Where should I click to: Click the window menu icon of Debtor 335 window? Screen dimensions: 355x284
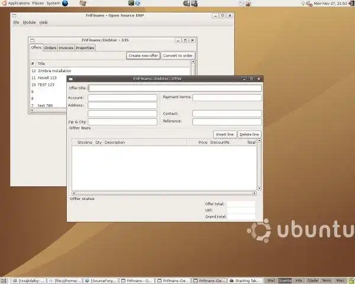(33, 40)
